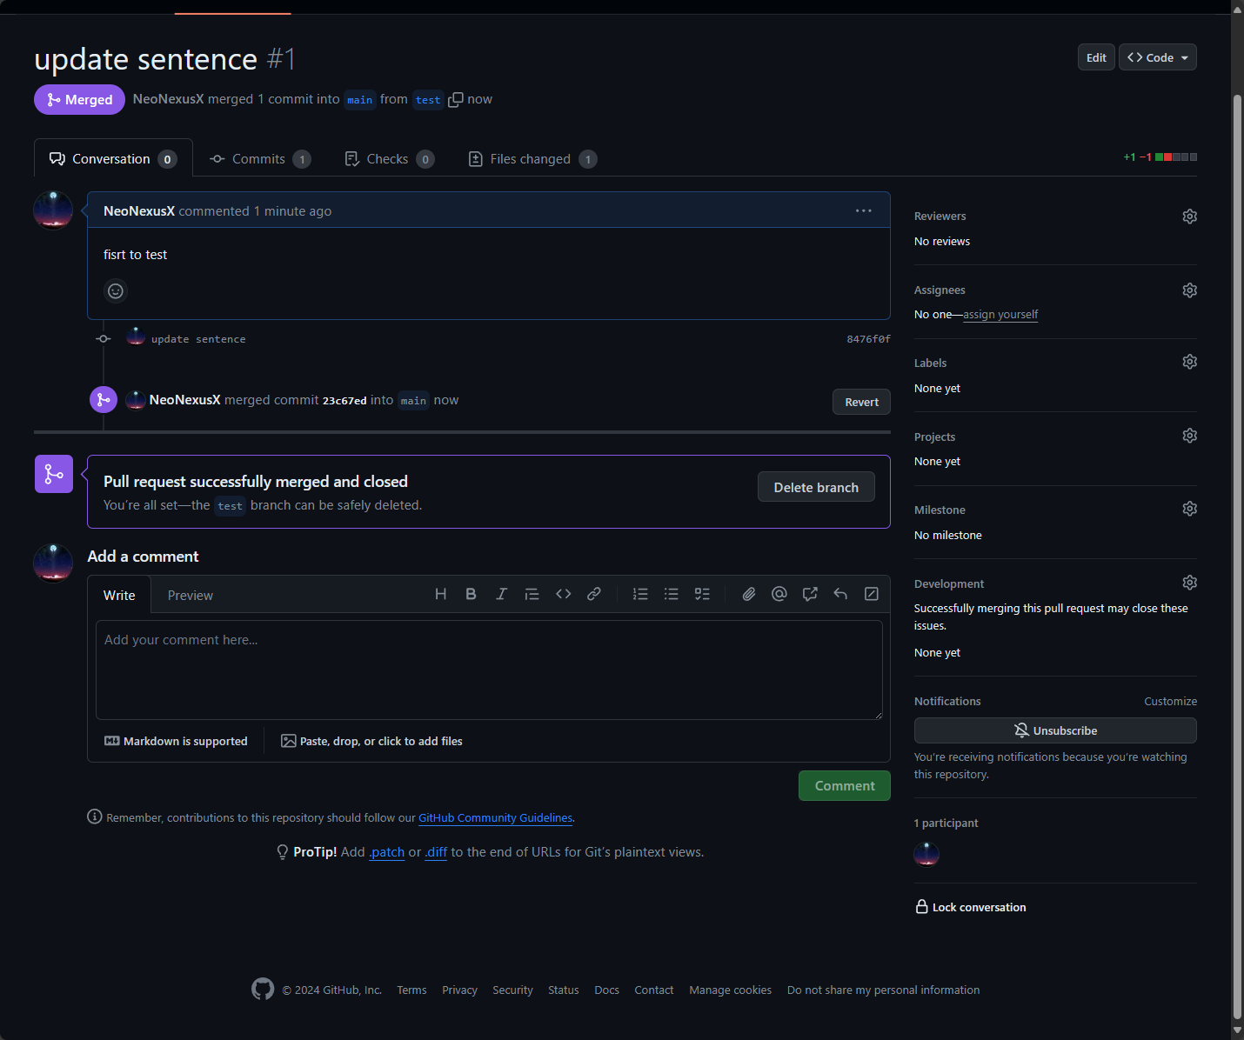Insert a saved reply
1244x1040 pixels.
click(840, 594)
